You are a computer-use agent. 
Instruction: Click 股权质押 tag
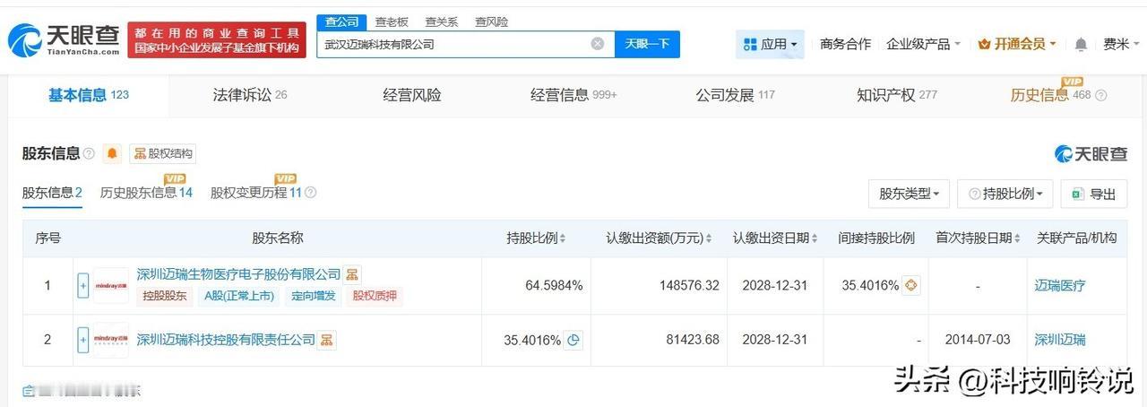374,297
